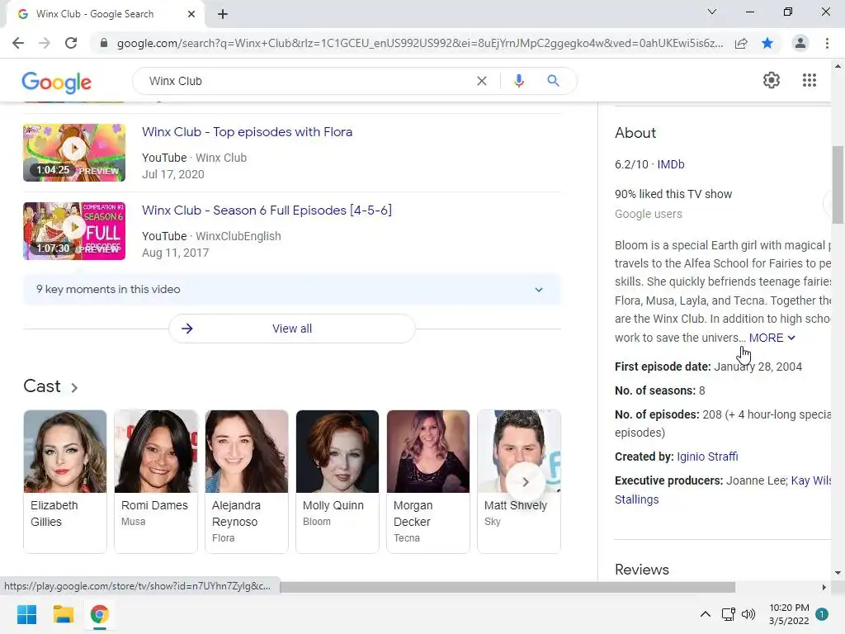Select Elizabeth Gillies cast card
Viewport: 845px width, 634px height.
click(x=65, y=481)
